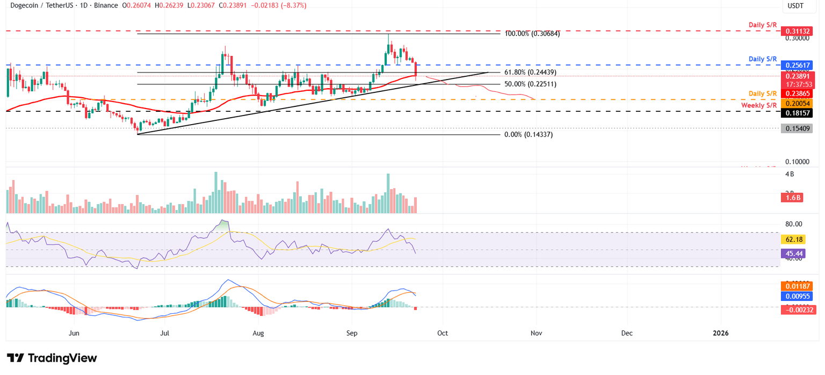Viewport: 825px width, 375px height.
Task: Click the 61.80% Fibonacci level annotation
Action: (x=531, y=71)
